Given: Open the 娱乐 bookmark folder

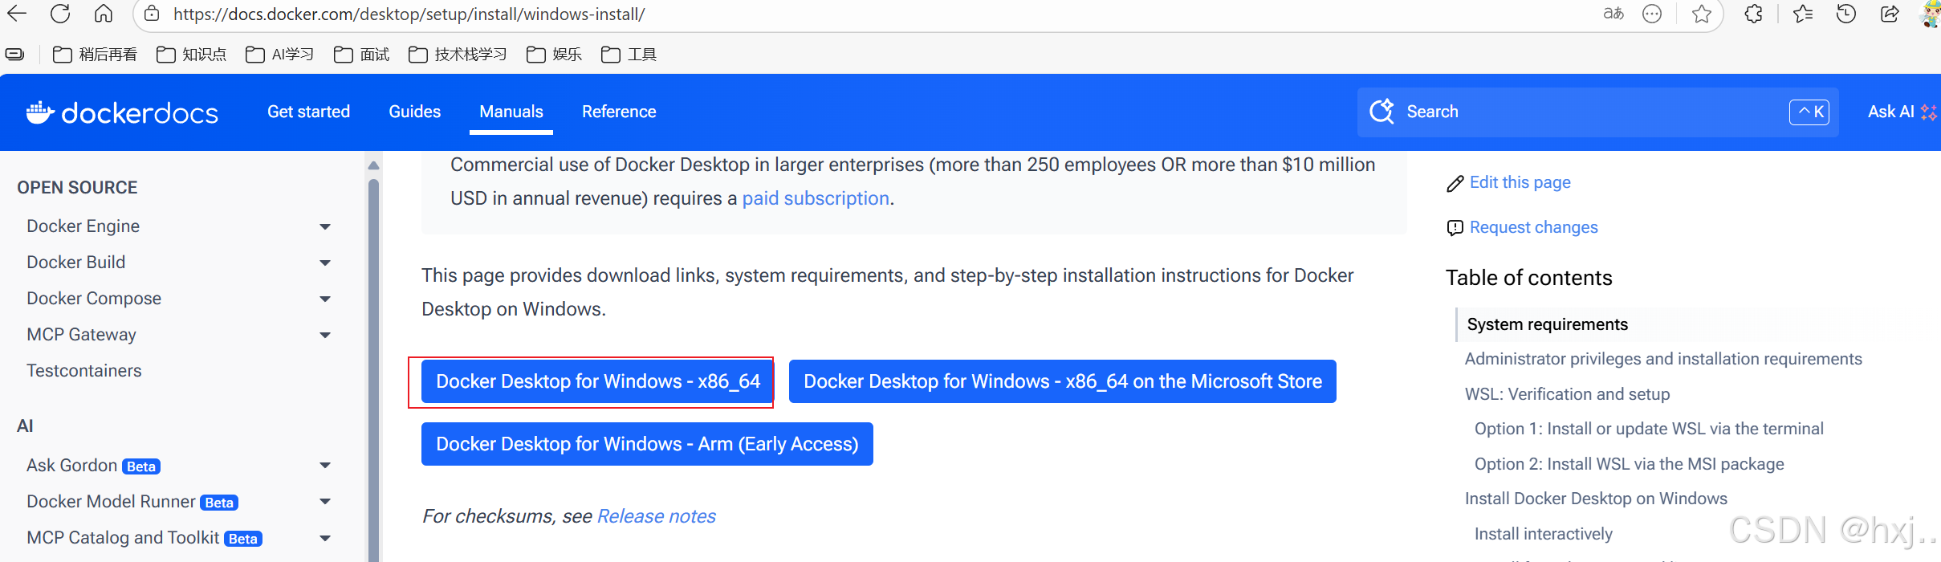Looking at the screenshot, I should tap(554, 54).
